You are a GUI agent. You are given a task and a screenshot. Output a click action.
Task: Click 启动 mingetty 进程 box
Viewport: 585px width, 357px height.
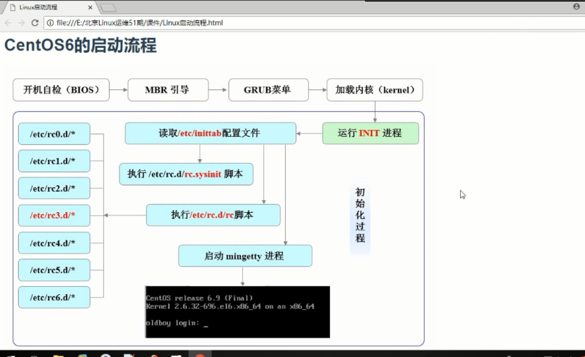pyautogui.click(x=245, y=256)
